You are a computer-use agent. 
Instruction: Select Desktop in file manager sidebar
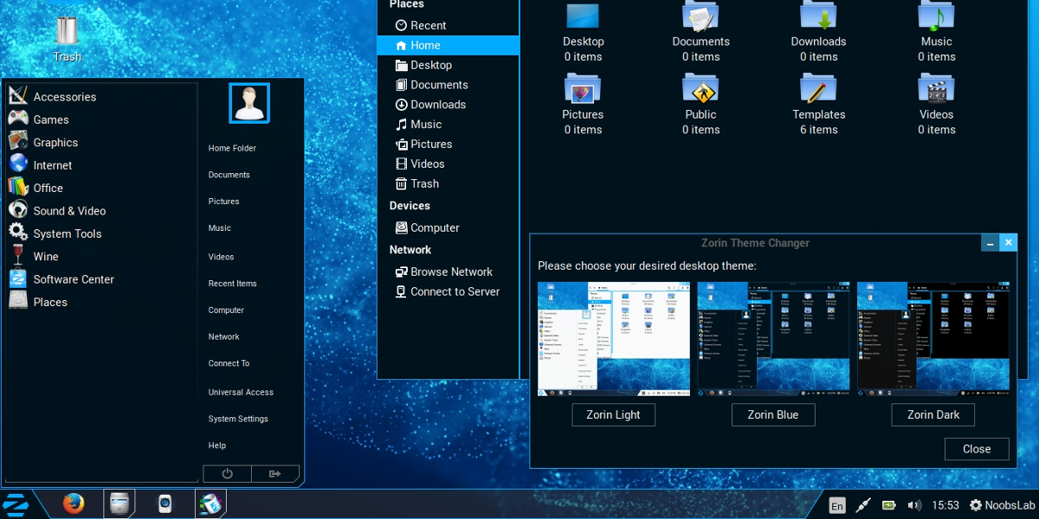[448, 66]
